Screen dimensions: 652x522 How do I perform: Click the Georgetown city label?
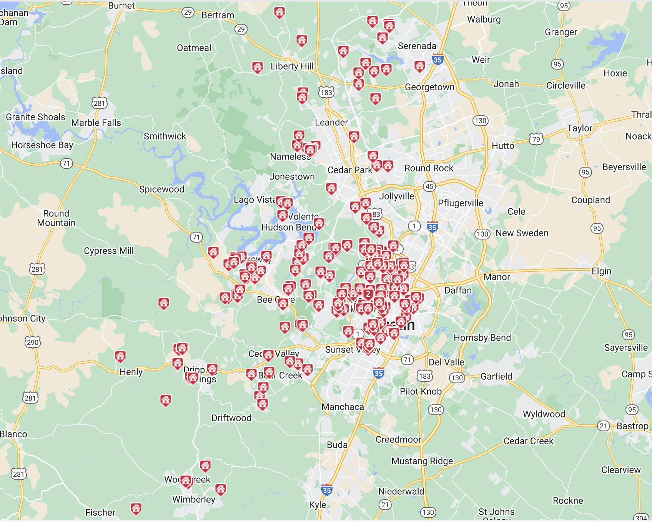tap(429, 87)
